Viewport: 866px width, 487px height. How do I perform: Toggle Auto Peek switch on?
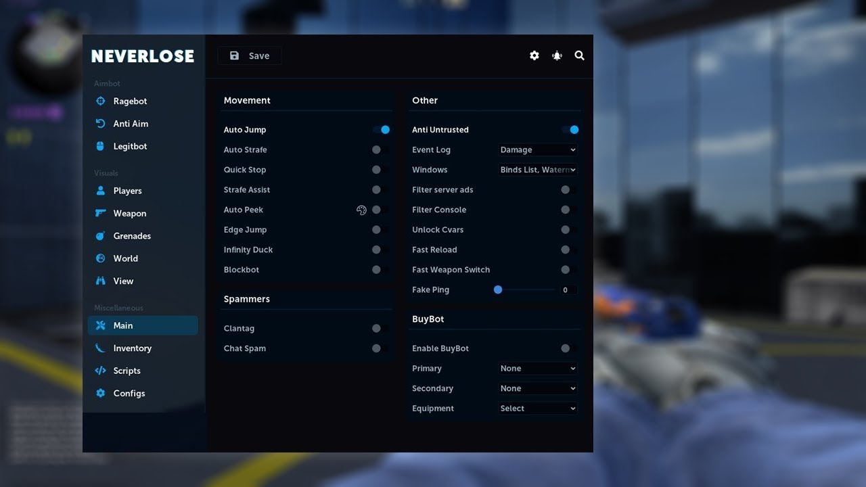(381, 210)
